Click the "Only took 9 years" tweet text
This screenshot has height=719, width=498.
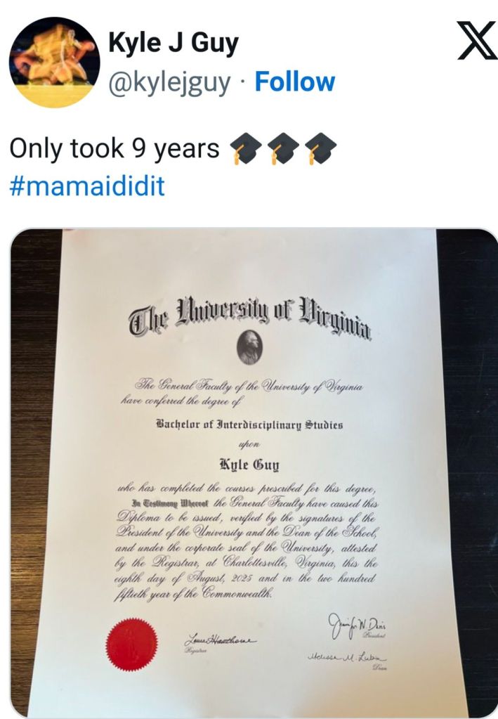114,148
